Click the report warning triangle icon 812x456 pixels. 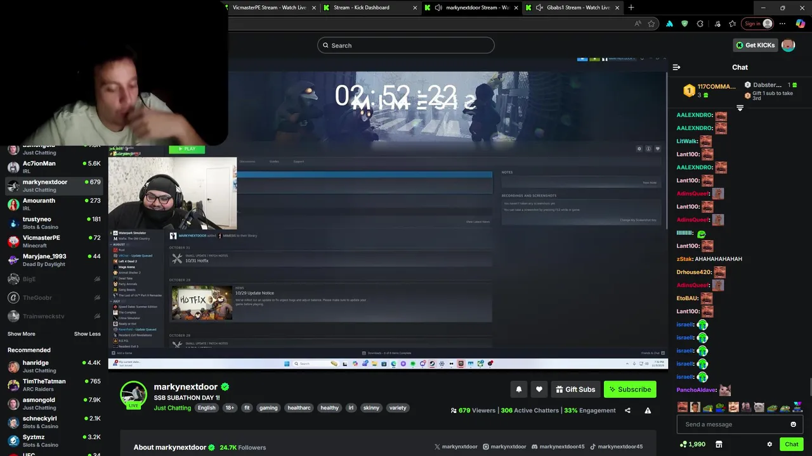pyautogui.click(x=648, y=410)
